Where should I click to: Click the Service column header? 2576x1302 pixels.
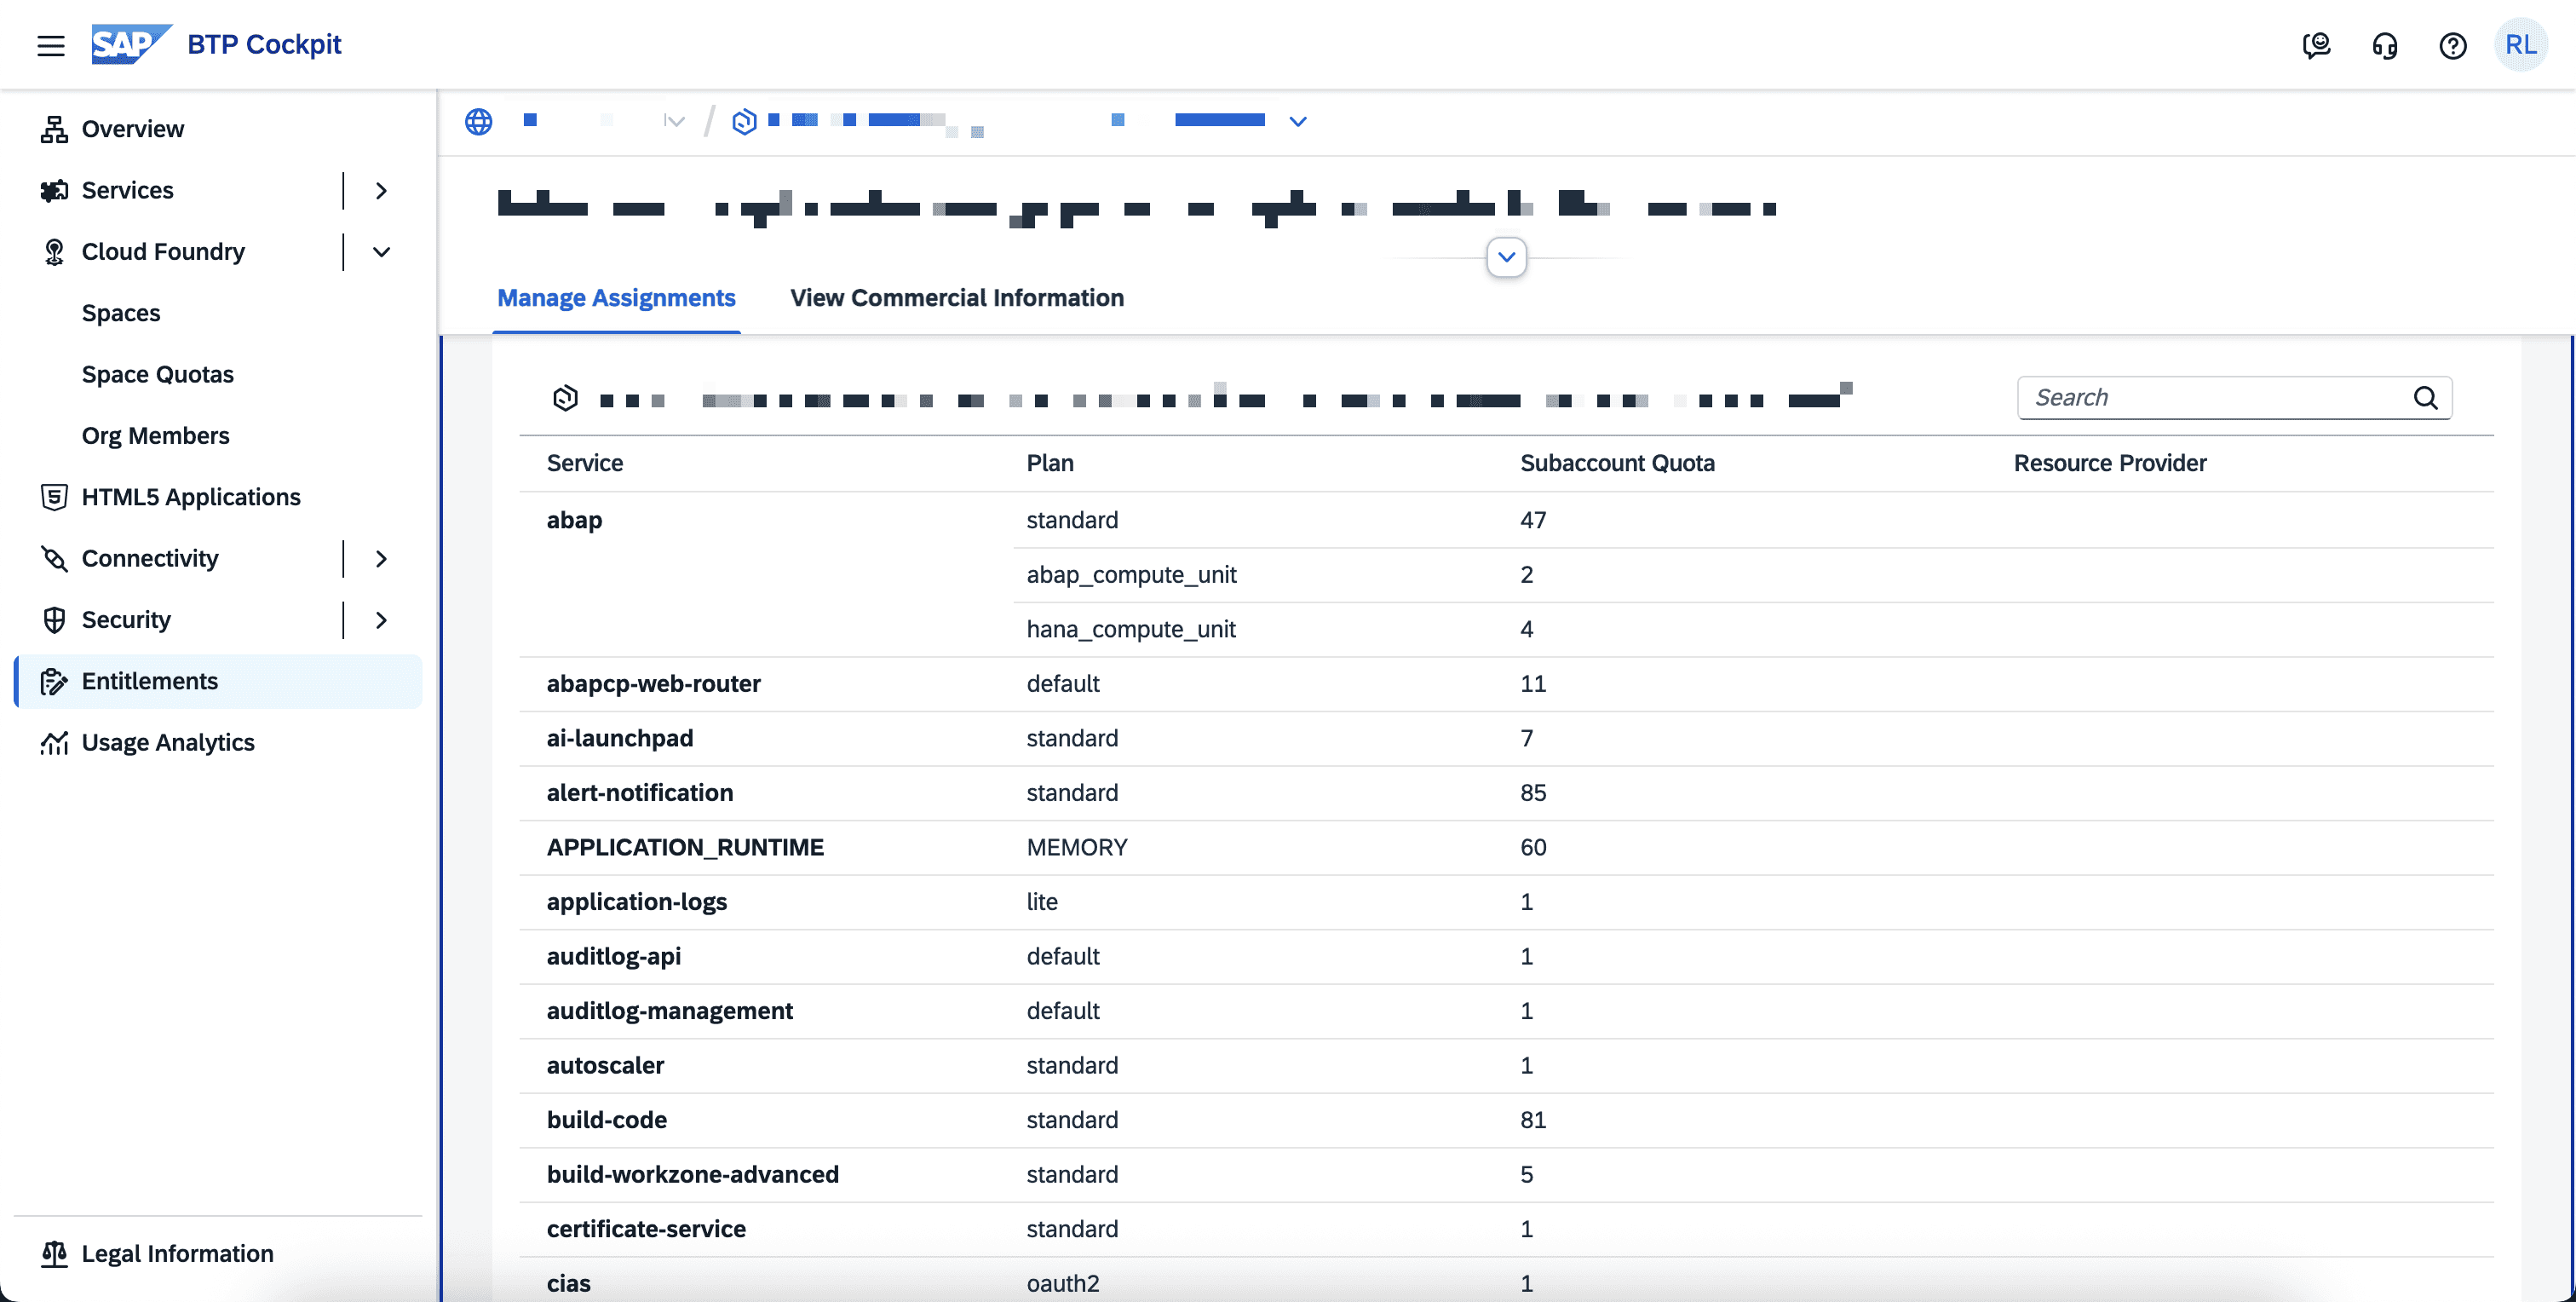[585, 463]
